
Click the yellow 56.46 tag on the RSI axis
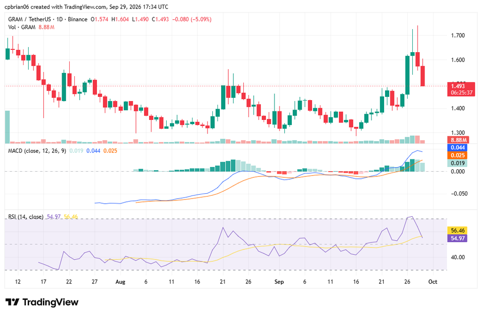tap(458, 230)
